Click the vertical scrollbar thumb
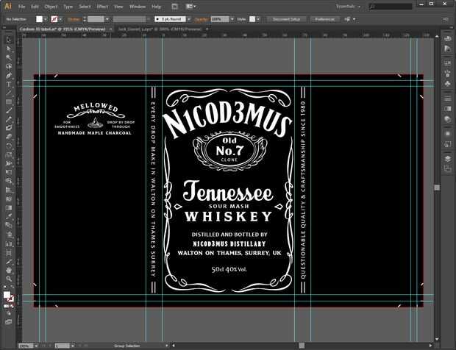 (x=437, y=187)
